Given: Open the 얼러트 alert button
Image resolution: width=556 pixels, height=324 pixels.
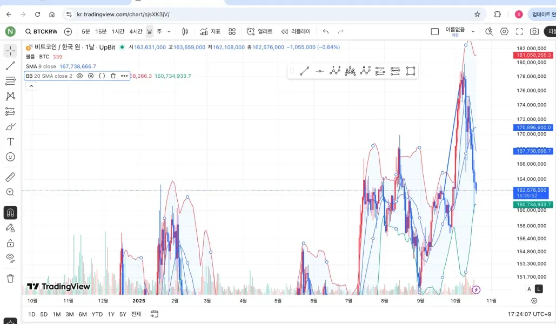Looking at the screenshot, I should tap(260, 31).
